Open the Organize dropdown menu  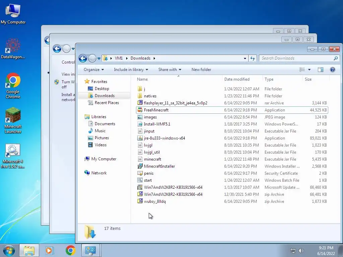[x=94, y=70]
